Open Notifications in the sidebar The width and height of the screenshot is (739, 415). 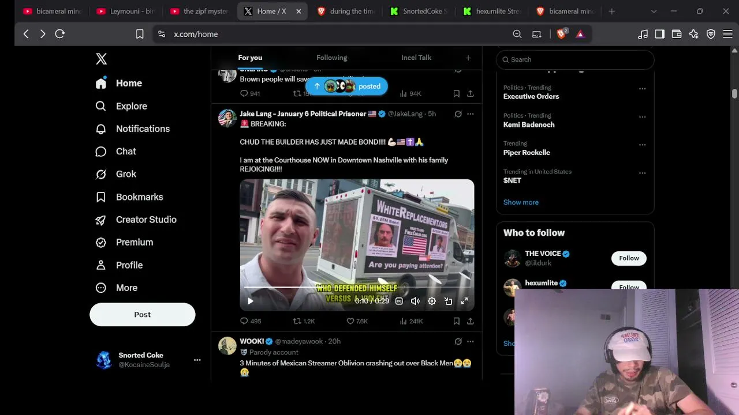(133, 129)
